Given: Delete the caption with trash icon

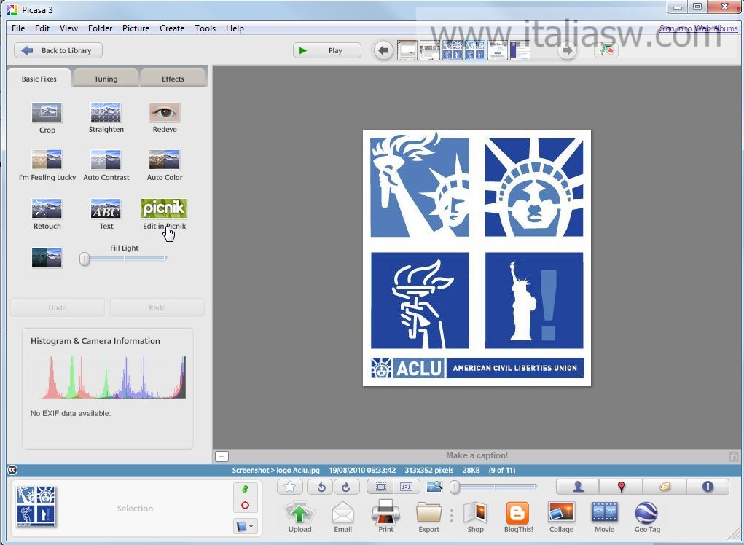Looking at the screenshot, I should click(x=733, y=456).
